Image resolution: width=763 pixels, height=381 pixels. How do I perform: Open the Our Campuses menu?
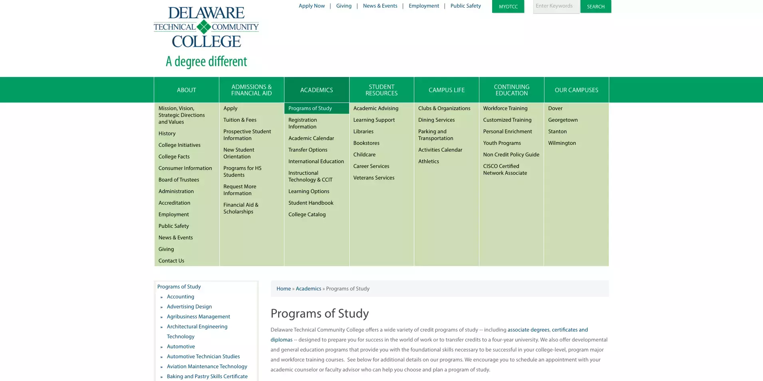(x=576, y=90)
